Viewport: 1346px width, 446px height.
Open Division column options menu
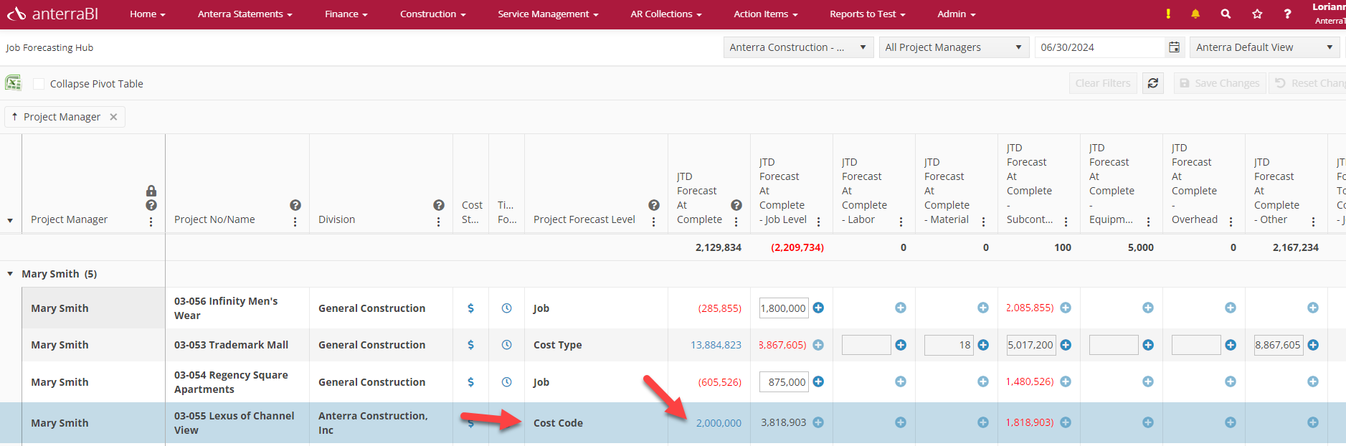[439, 222]
